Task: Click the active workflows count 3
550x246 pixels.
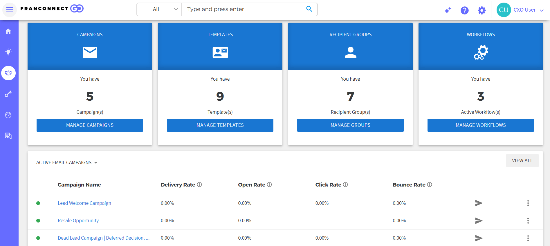Action: click(481, 96)
